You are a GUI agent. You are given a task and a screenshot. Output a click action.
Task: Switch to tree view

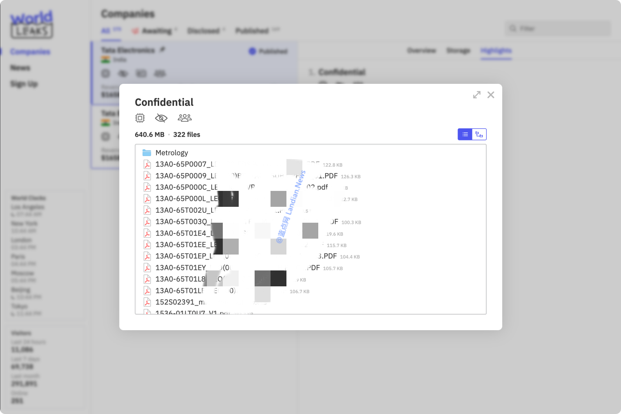point(479,134)
